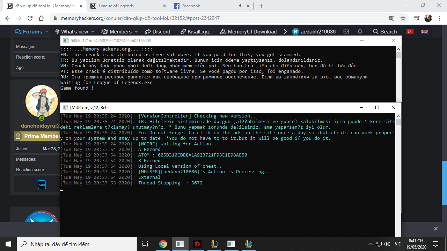
Task: Open the Chrome home page
Action: pos(41,18)
